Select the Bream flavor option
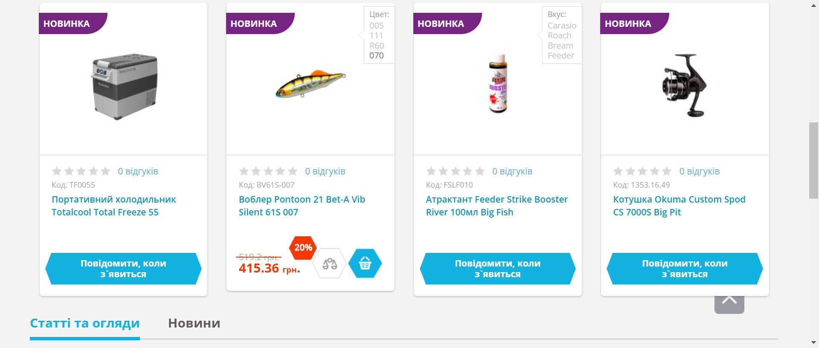 tap(560, 46)
